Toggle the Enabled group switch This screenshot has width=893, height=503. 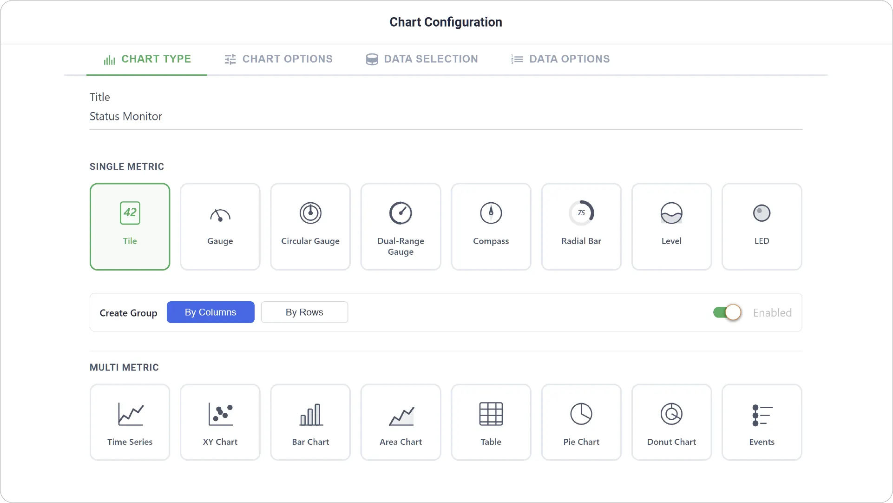[x=727, y=312]
